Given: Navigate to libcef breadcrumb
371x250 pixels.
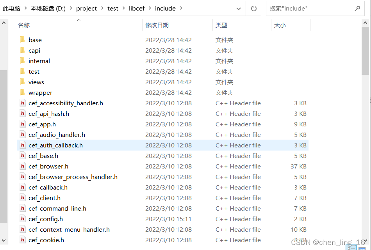Looking at the screenshot, I should click(137, 9).
